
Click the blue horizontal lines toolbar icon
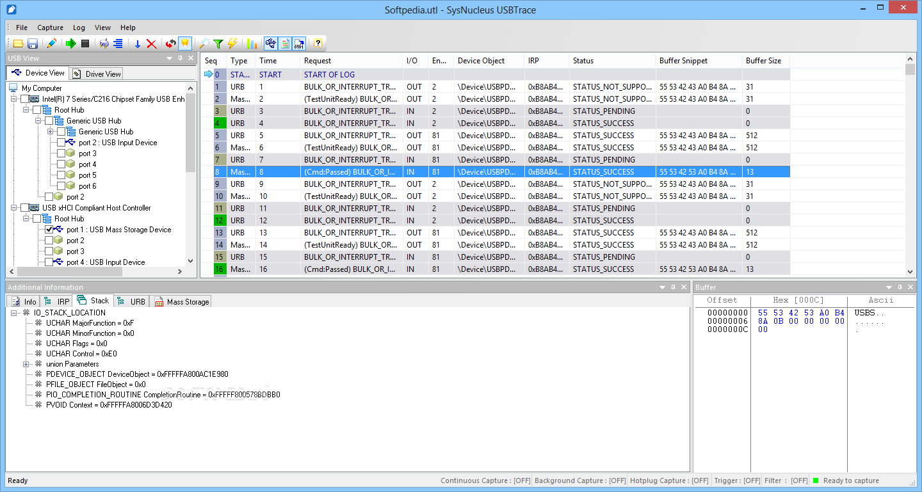(118, 44)
